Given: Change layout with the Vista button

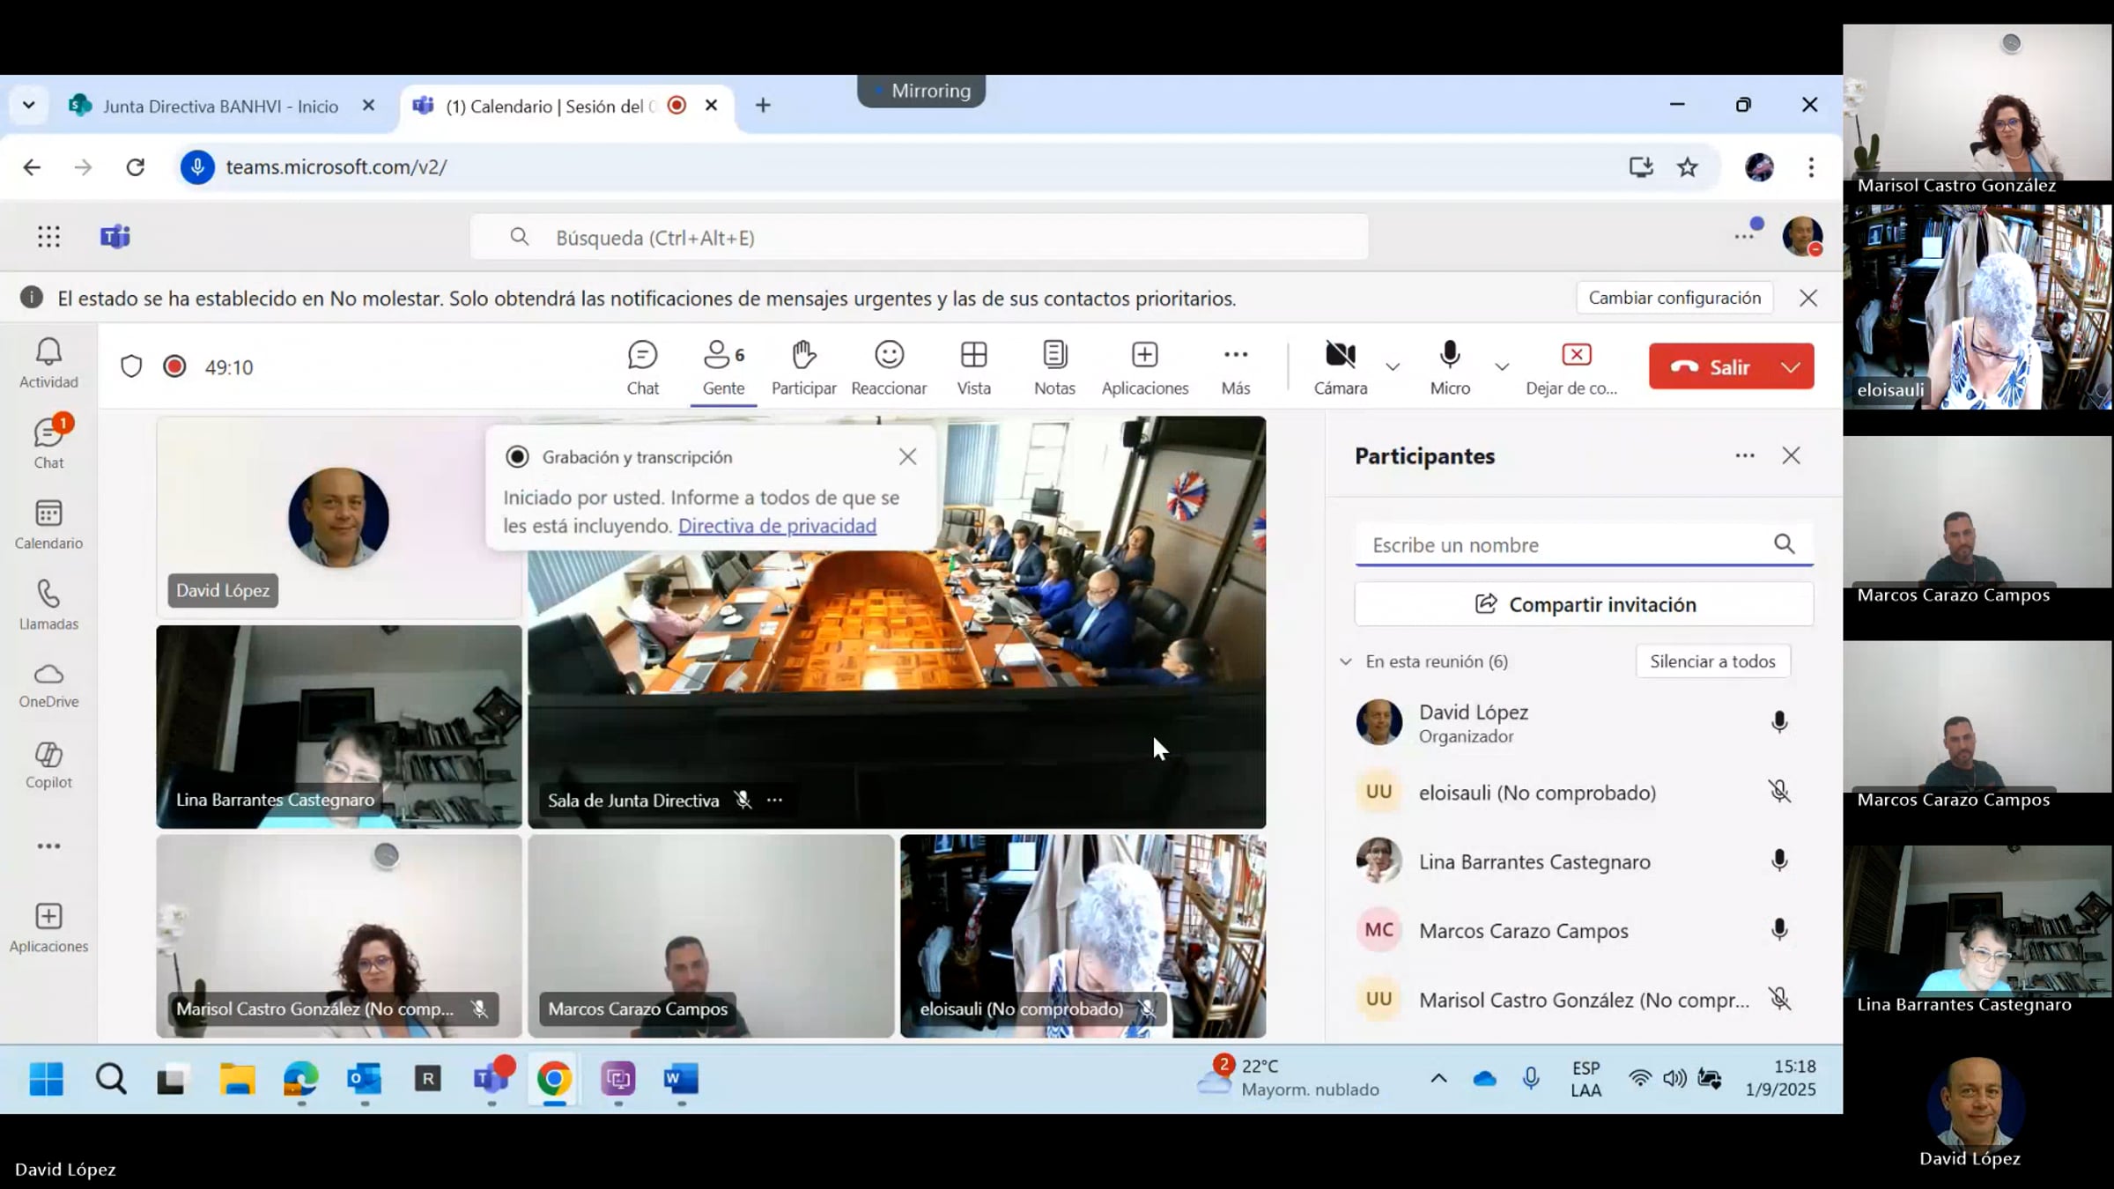Looking at the screenshot, I should [973, 367].
